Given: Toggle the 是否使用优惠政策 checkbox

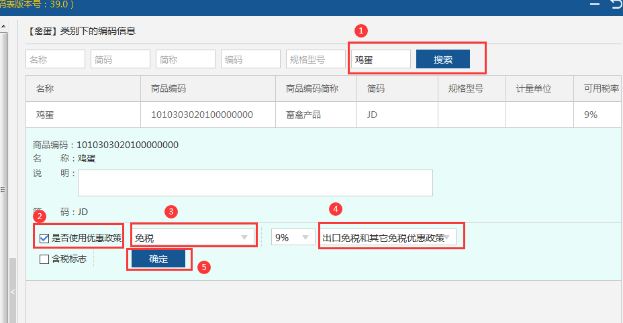Looking at the screenshot, I should [x=44, y=237].
